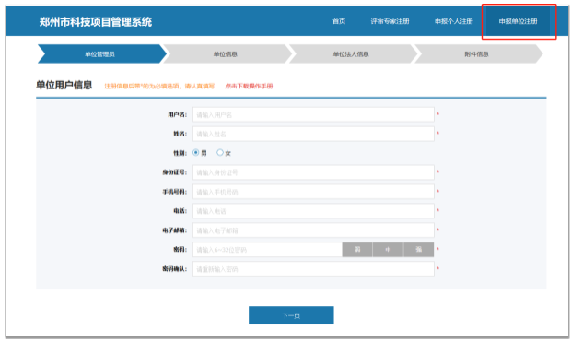Focus the 身份证号 input field

pos(313,172)
